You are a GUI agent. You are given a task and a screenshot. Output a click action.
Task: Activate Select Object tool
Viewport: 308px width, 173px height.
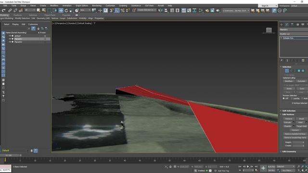pyautogui.click(x=38, y=11)
